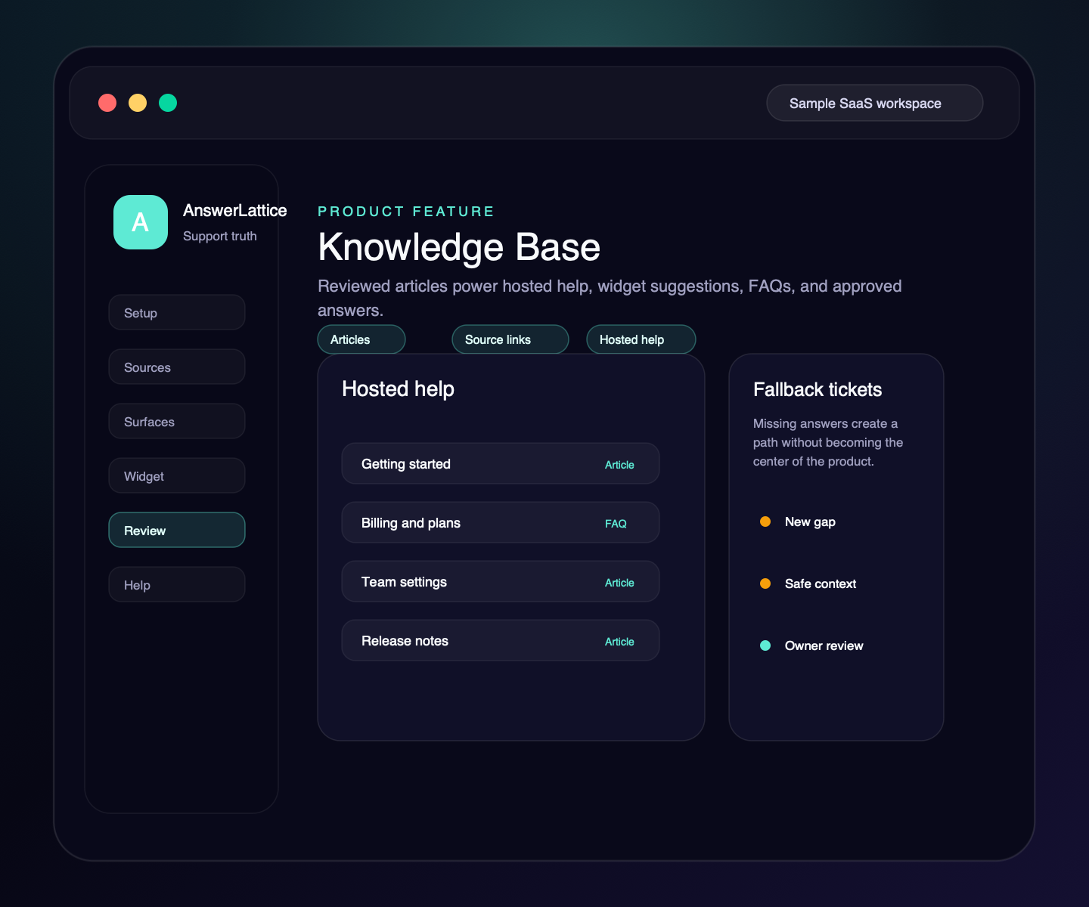Click the Fallback tickets heading
This screenshot has height=907, width=1089.
(x=818, y=389)
